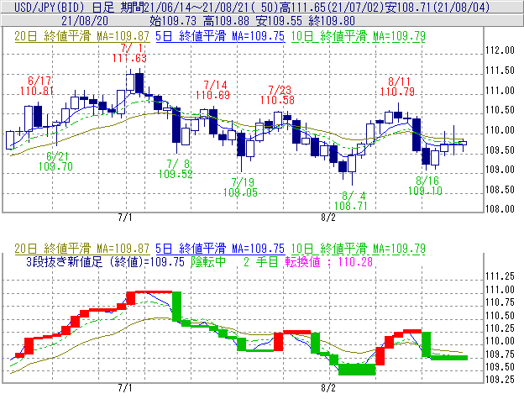Screen dimensions: 524x399
Task: Click the last green bar at right of lower chart
Action: coord(449,358)
